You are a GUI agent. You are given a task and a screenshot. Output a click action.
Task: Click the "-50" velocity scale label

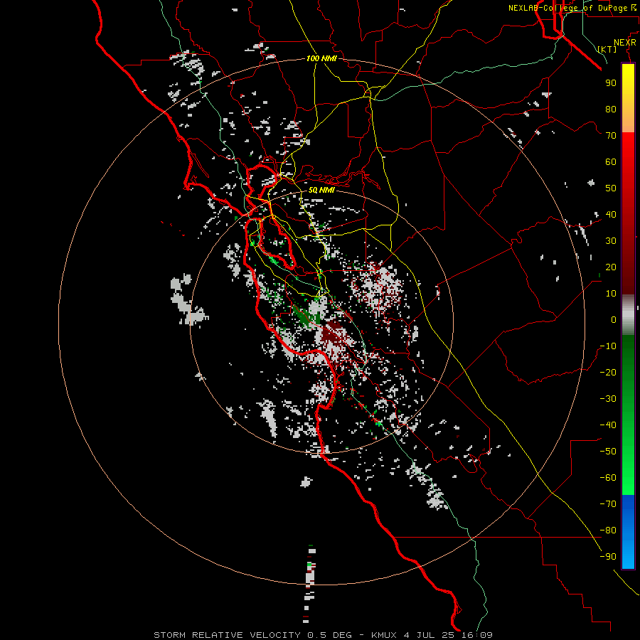pos(608,452)
